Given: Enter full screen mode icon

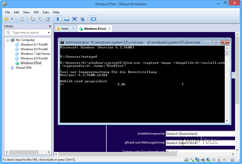Looking at the screenshot, I should [74, 19].
